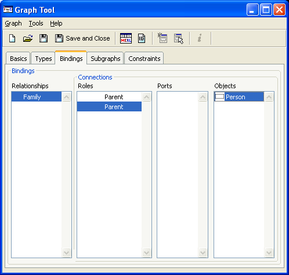The image size is (289, 275).
Task: Click the New graph icon
Action: tap(12, 38)
